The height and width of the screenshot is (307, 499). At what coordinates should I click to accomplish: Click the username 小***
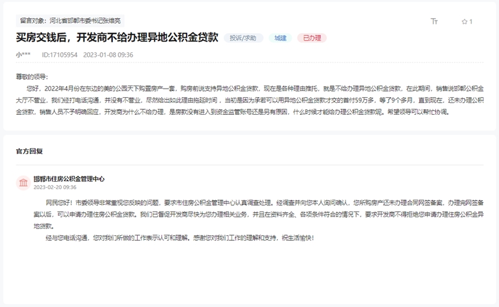click(x=23, y=55)
